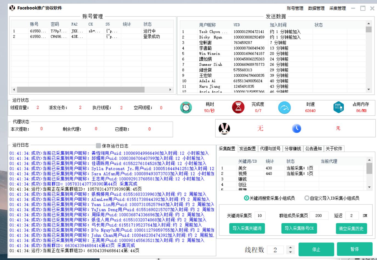Screen dimensions: 377x260
Task: Click the red hourglass 完成度 icon
Action: pyautogui.click(x=238, y=107)
